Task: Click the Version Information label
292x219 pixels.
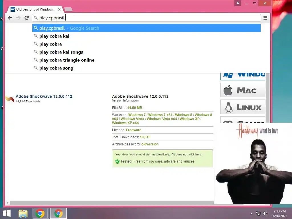Action: [x=125, y=101]
